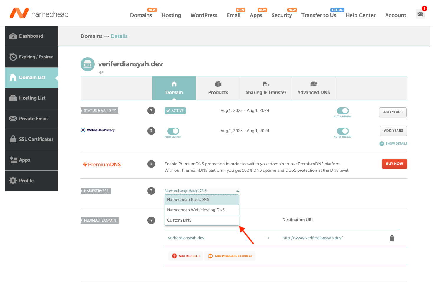Go to Dashboard in sidebar
433x282 pixels.
(32, 36)
